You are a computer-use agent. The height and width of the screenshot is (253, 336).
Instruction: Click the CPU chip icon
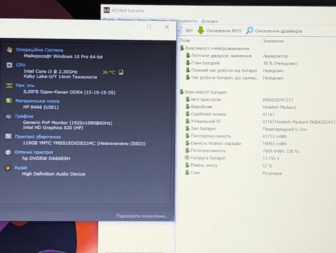(x=9, y=65)
